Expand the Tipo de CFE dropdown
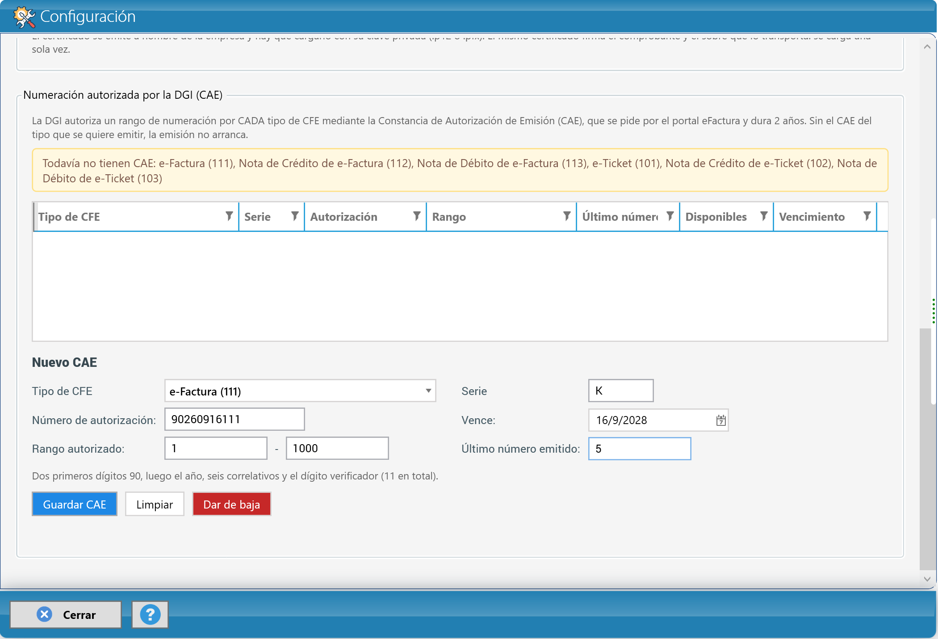The width and height of the screenshot is (938, 639). (428, 391)
